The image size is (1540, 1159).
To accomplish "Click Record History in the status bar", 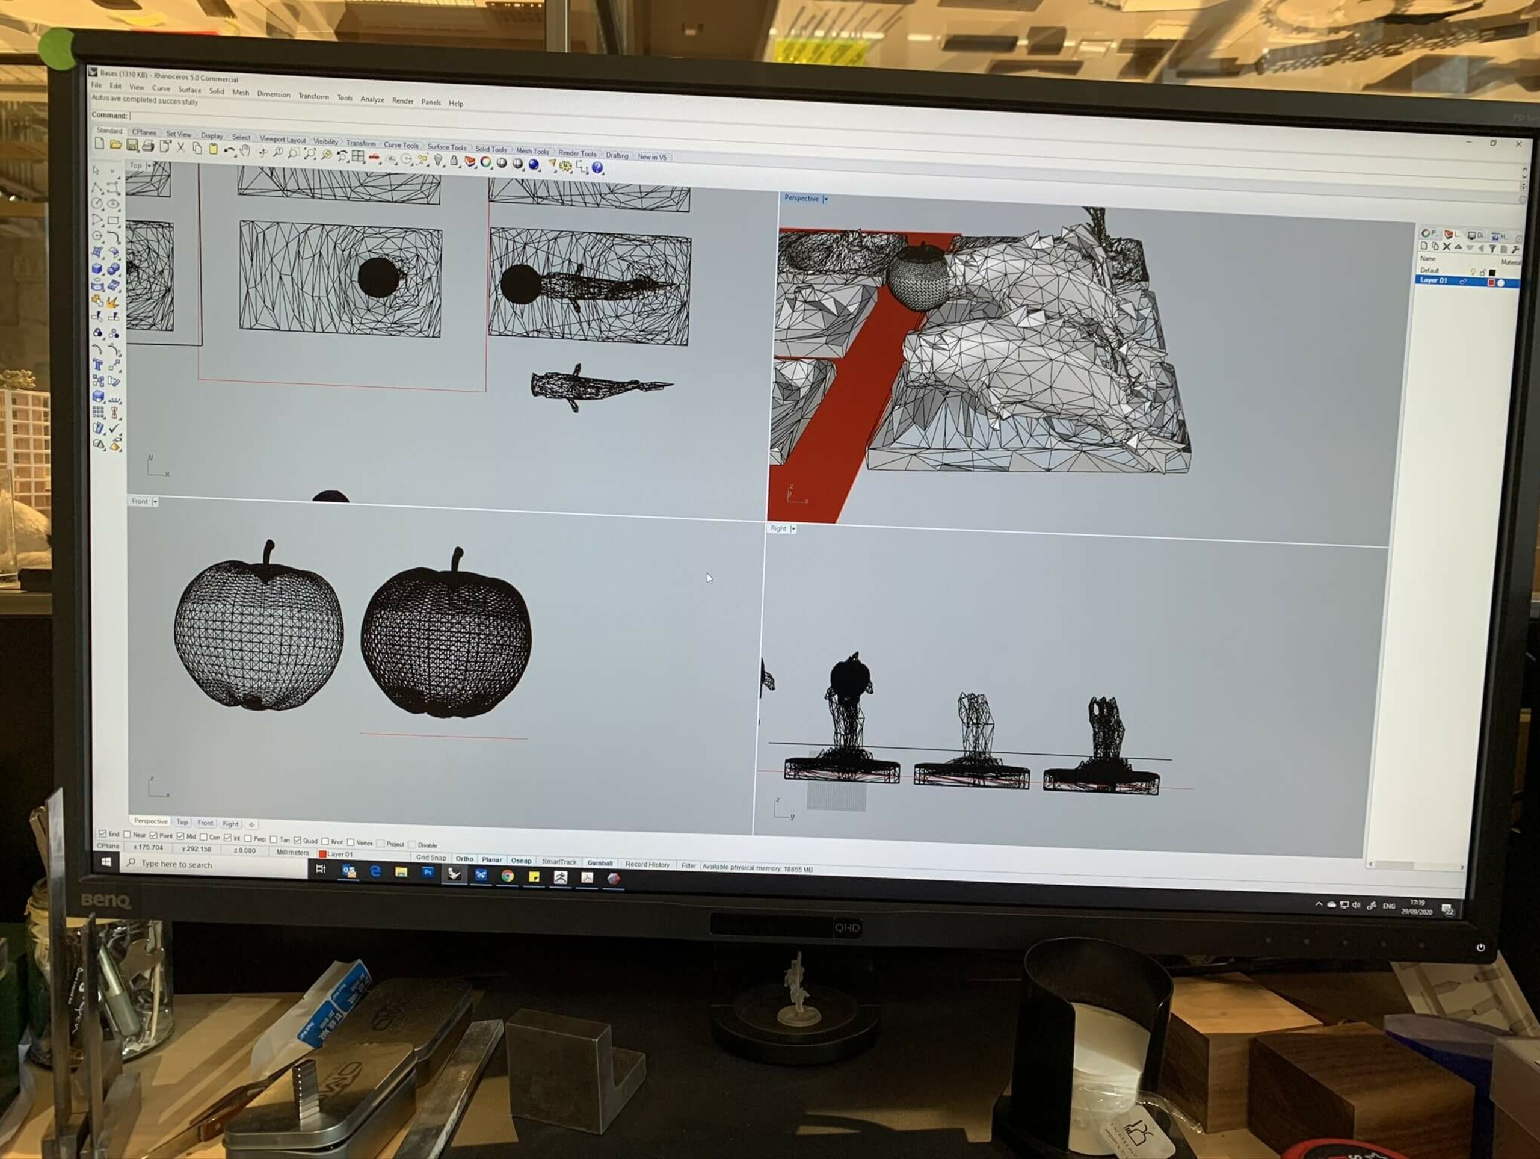I will click(647, 864).
